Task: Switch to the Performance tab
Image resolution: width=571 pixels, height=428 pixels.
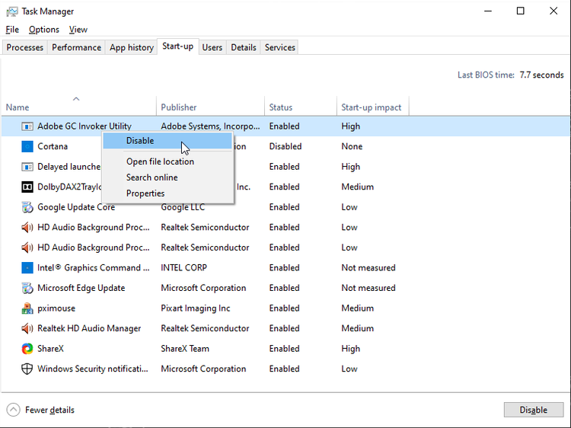Action: [x=76, y=47]
